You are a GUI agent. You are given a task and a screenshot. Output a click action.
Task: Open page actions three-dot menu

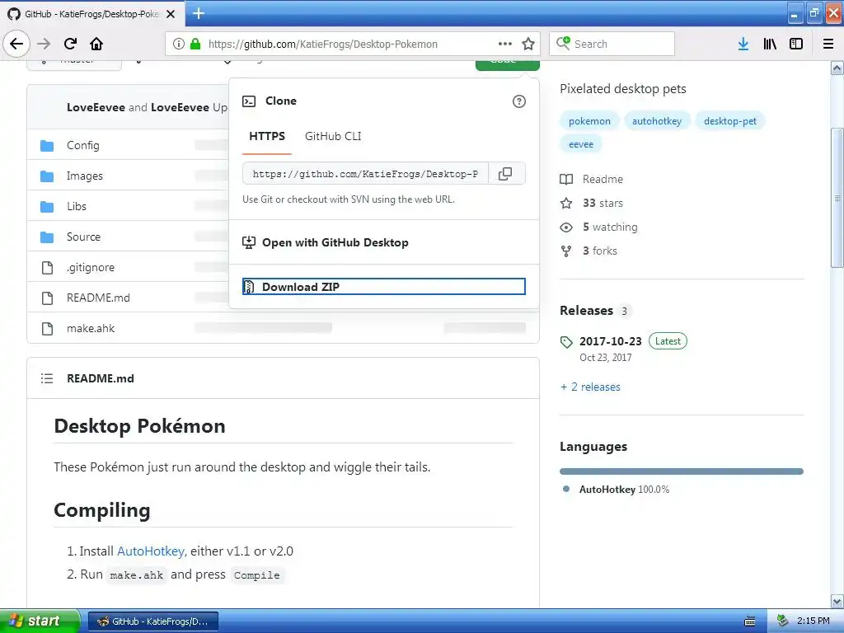[x=505, y=44]
